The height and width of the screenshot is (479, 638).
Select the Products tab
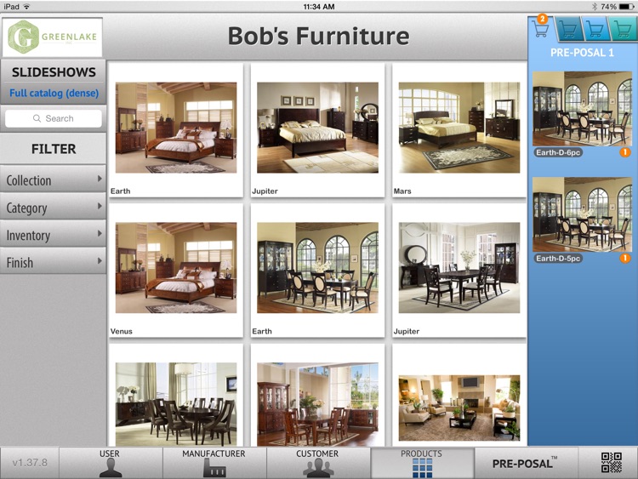422,463
